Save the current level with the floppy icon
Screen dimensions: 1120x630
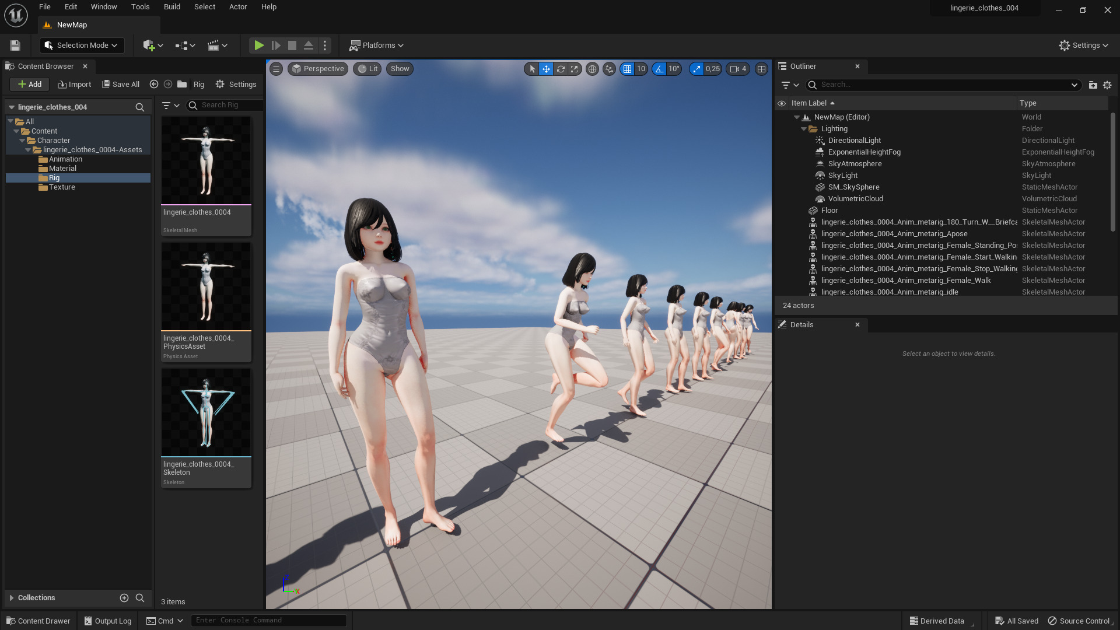point(15,45)
